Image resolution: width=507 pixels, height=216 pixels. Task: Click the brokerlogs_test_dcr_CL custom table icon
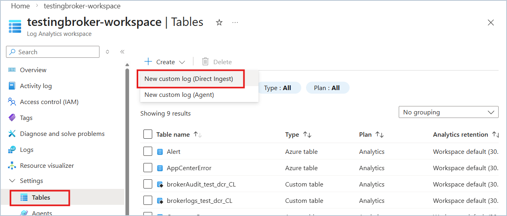coord(160,201)
